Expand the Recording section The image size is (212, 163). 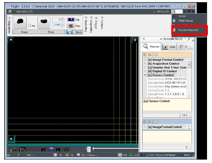point(86,18)
